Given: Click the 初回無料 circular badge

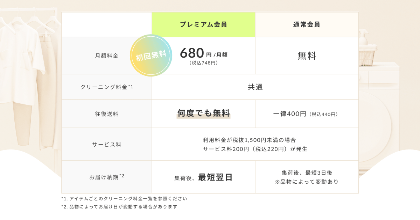Looking at the screenshot, I should click(152, 56).
